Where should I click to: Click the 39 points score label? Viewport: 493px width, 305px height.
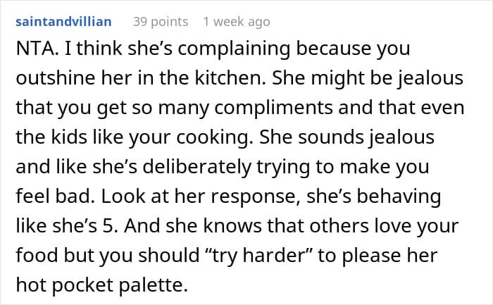coord(161,22)
